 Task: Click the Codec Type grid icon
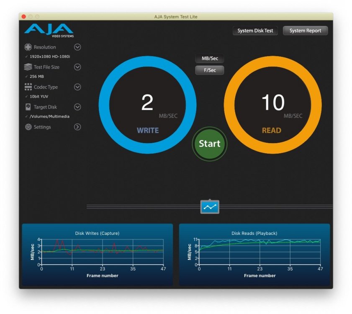(28, 87)
